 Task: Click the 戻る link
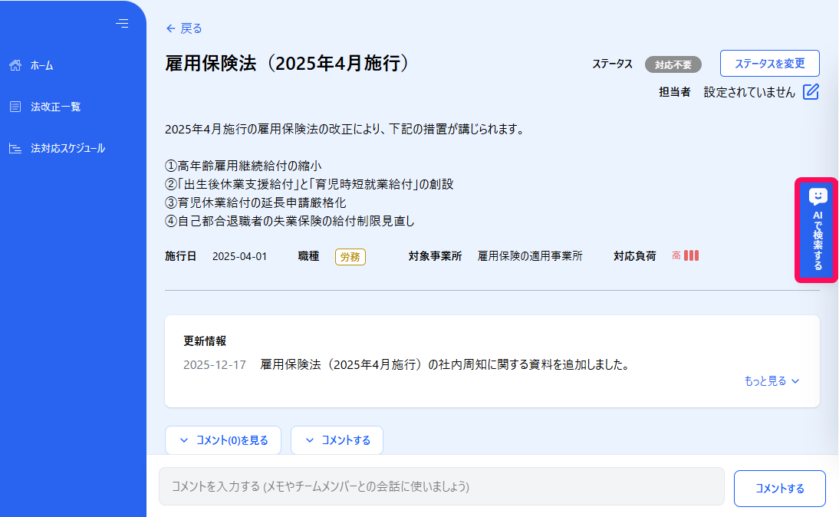pyautogui.click(x=184, y=28)
